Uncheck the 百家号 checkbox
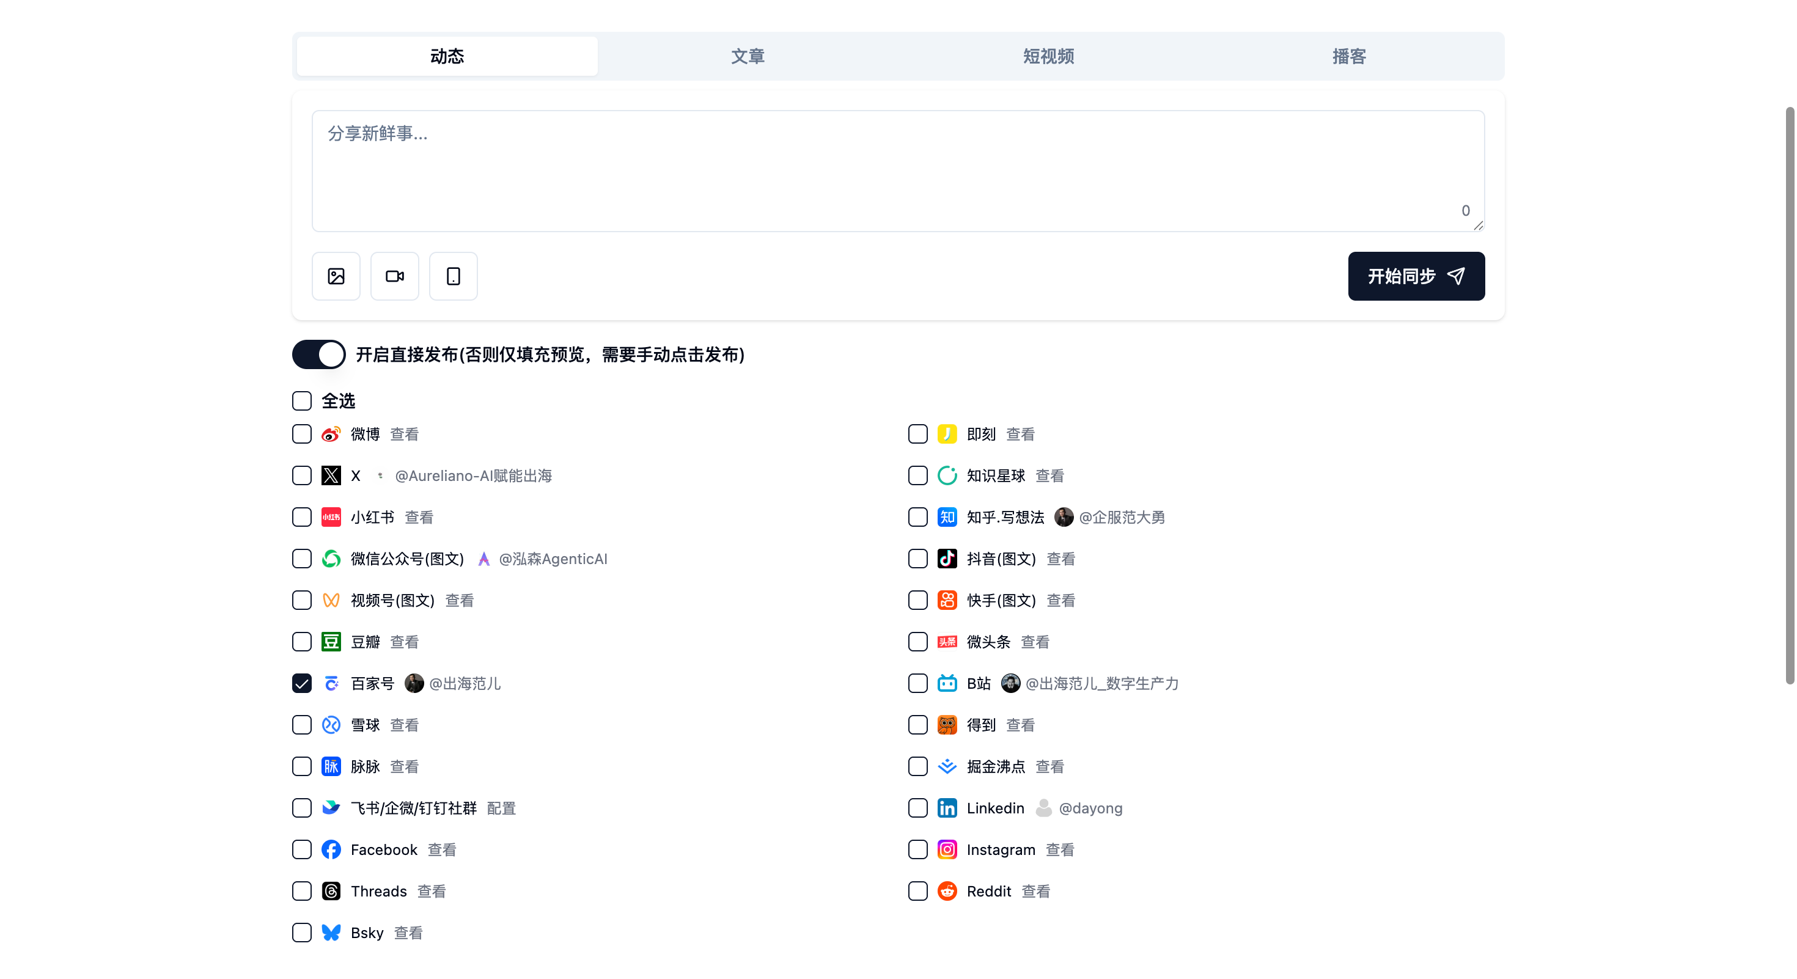The height and width of the screenshot is (979, 1797). 301,683
